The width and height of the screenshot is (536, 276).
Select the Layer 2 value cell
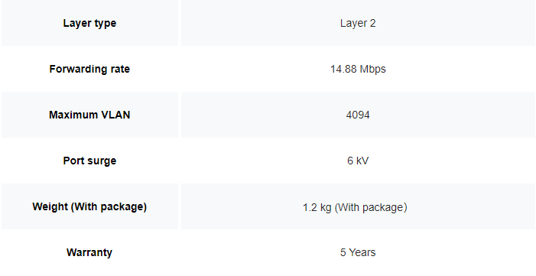(x=358, y=23)
